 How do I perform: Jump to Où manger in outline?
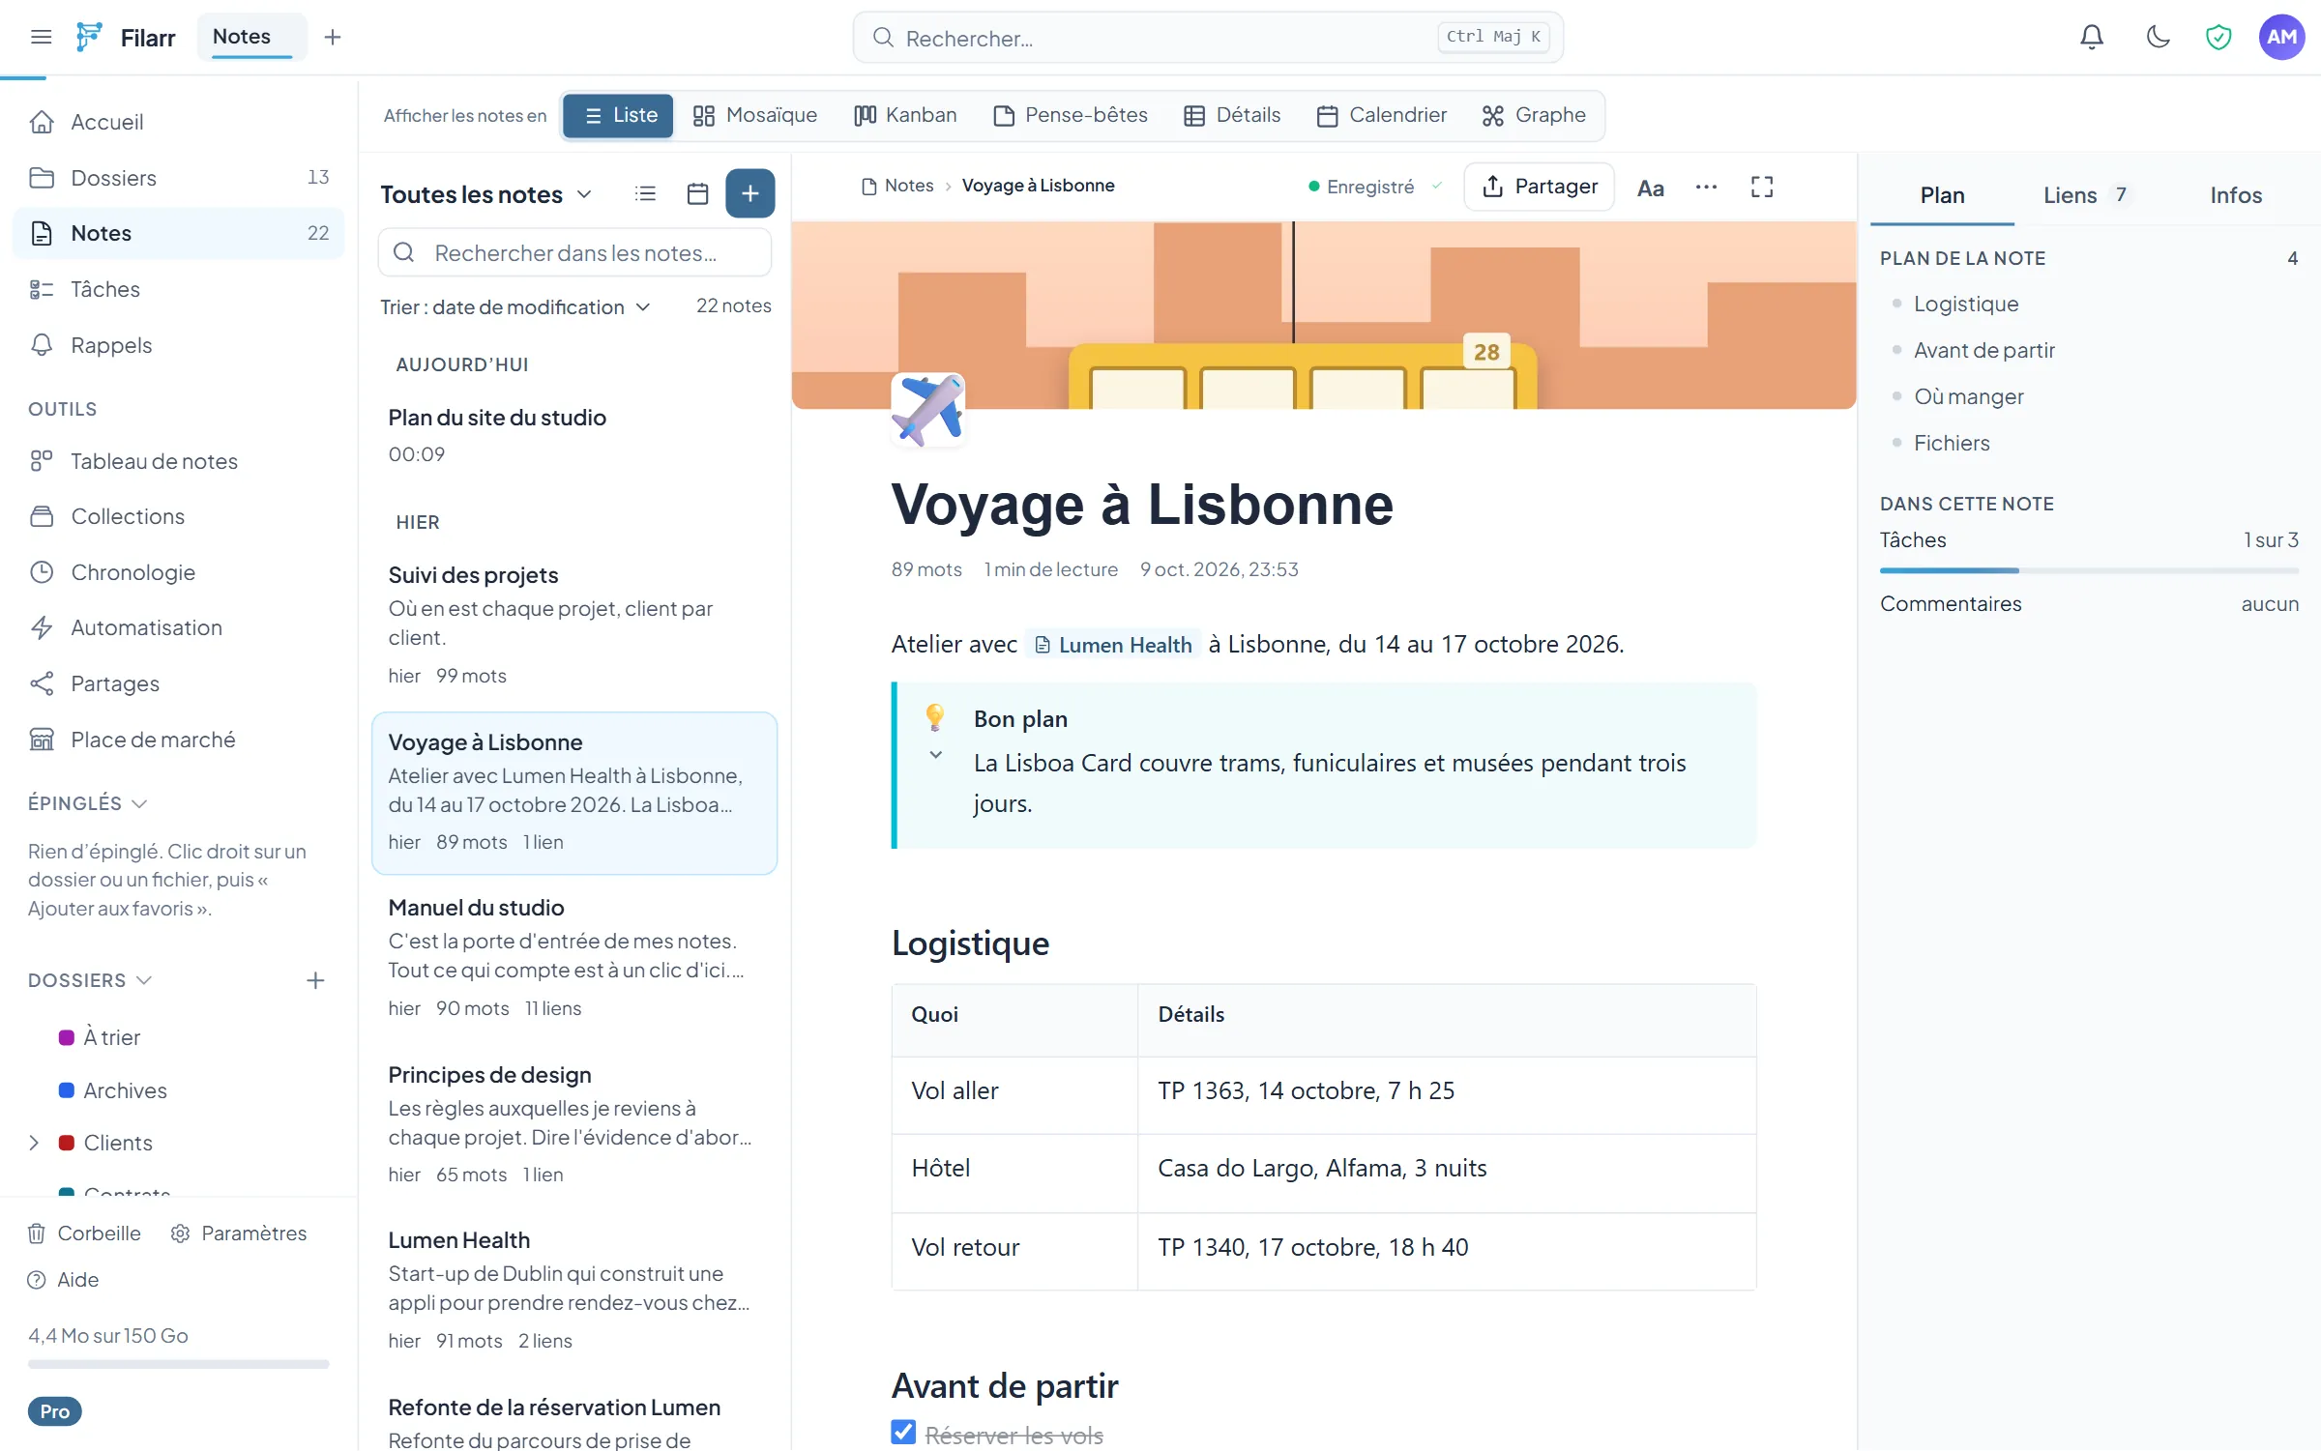coord(1968,396)
